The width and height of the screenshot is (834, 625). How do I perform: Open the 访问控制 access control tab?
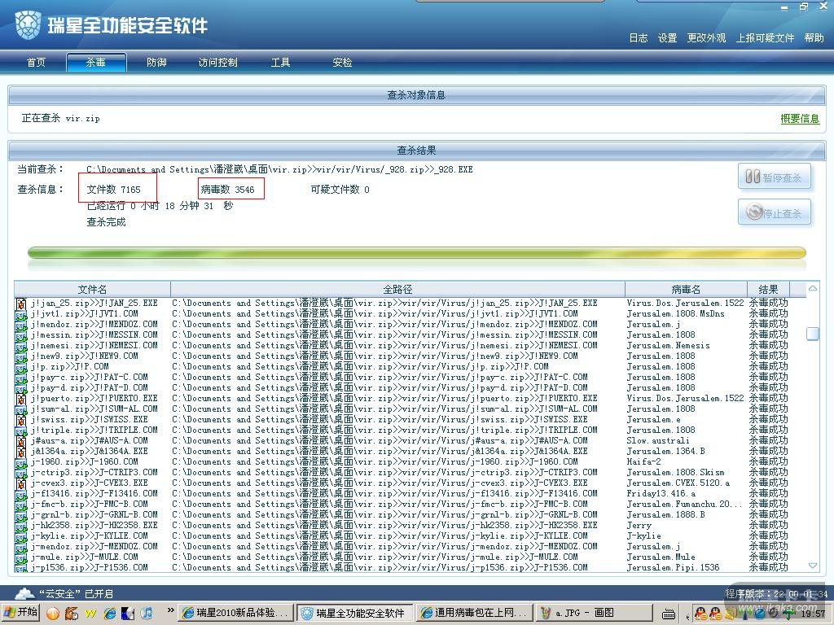point(217,62)
